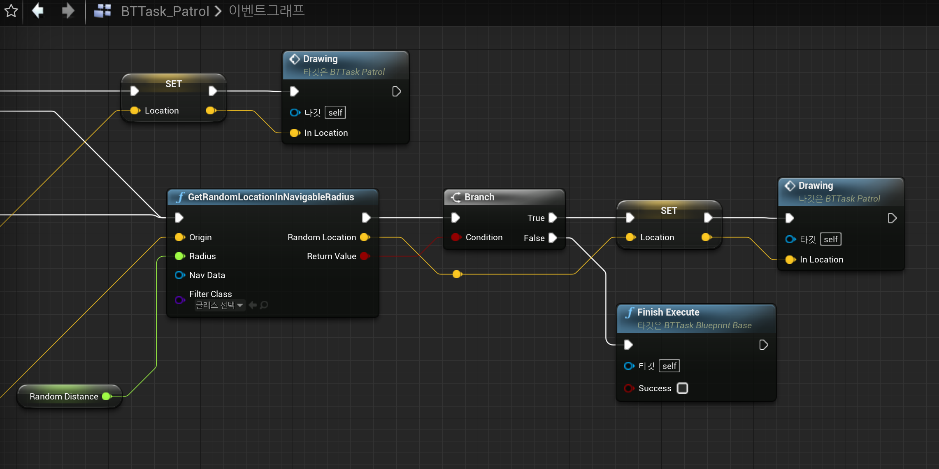Click the 이벤트그래프 breadcrumb item
The width and height of the screenshot is (939, 469).
(x=267, y=11)
